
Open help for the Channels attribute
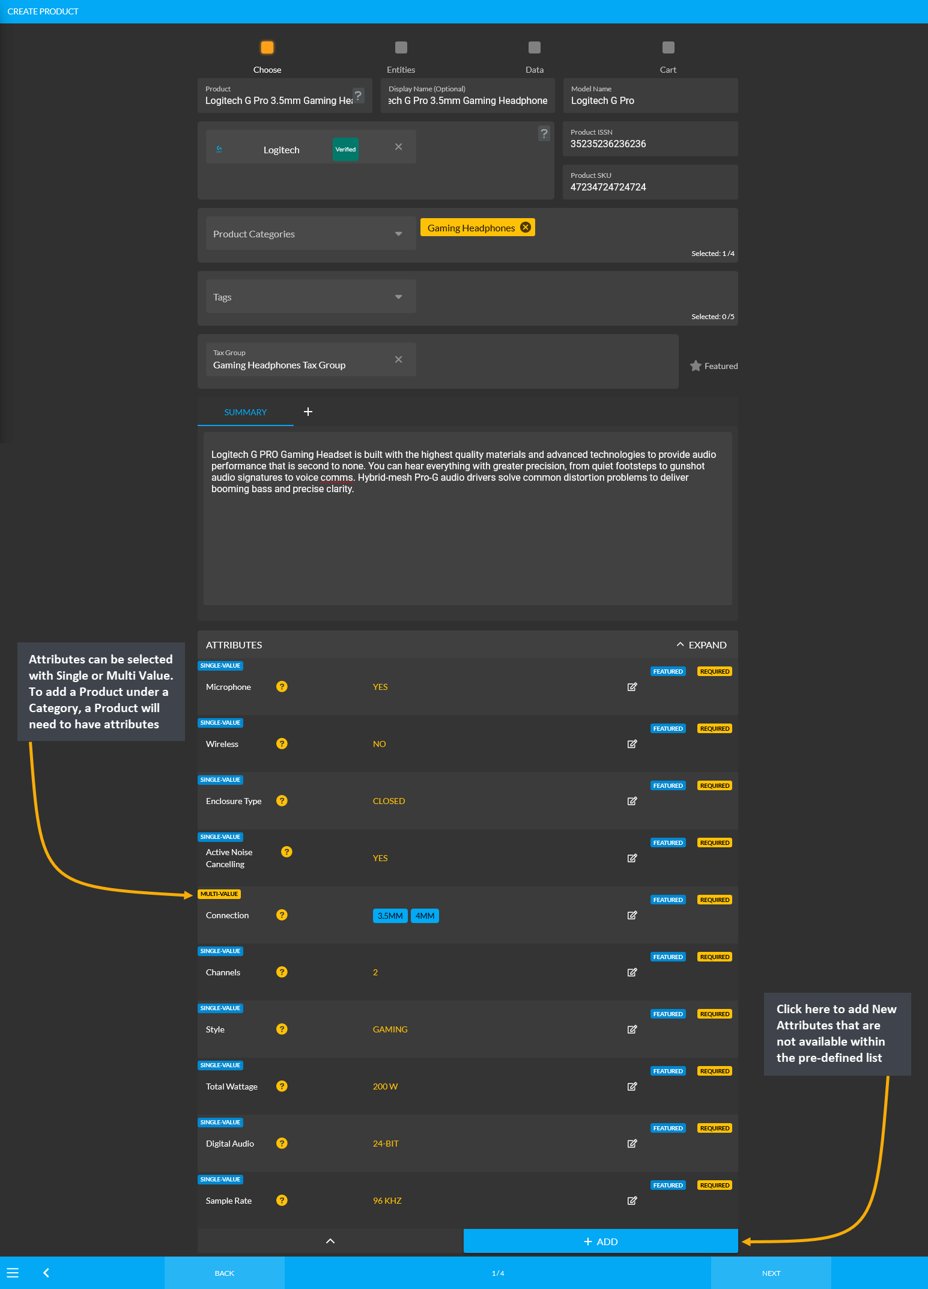pyautogui.click(x=282, y=972)
